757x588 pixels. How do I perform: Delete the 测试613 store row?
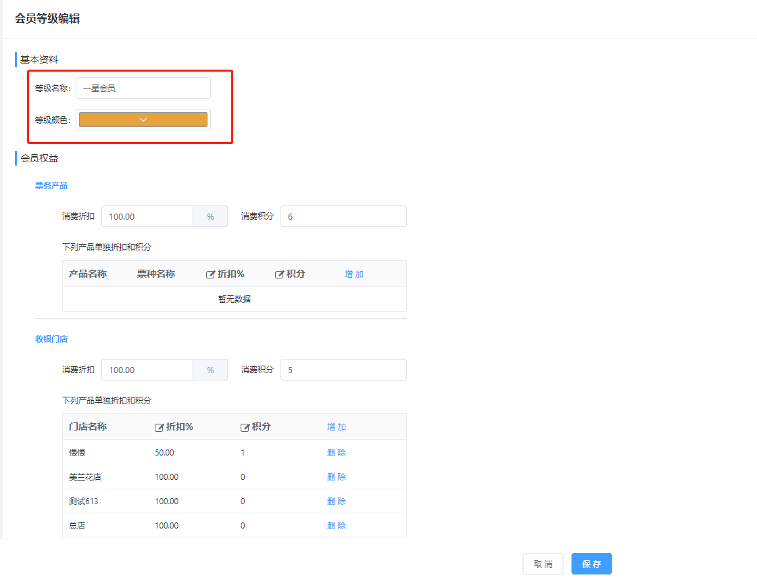(337, 501)
